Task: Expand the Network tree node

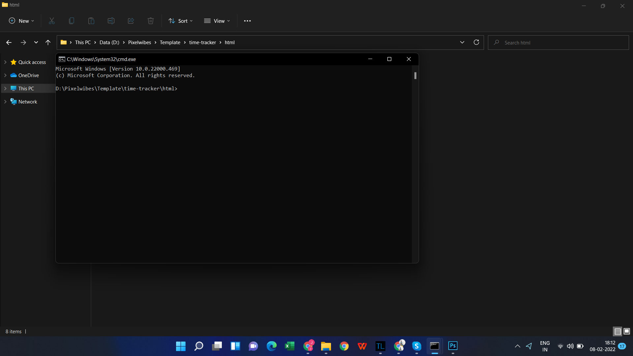Action: [5, 102]
